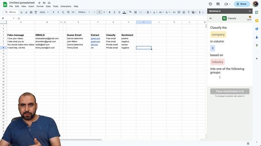
Task: Toggle bold formatting
Action: pos(110,12)
